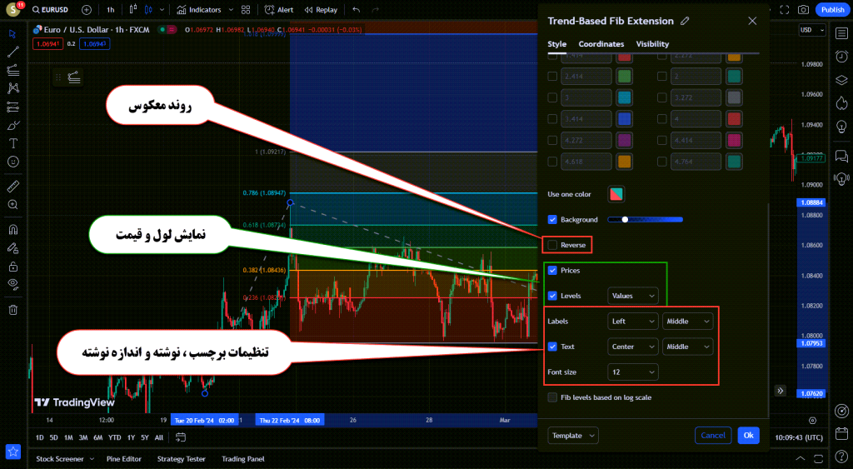This screenshot has height=469, width=853.
Task: Open the chat bubbles icon in right sidebar
Action: click(x=841, y=157)
